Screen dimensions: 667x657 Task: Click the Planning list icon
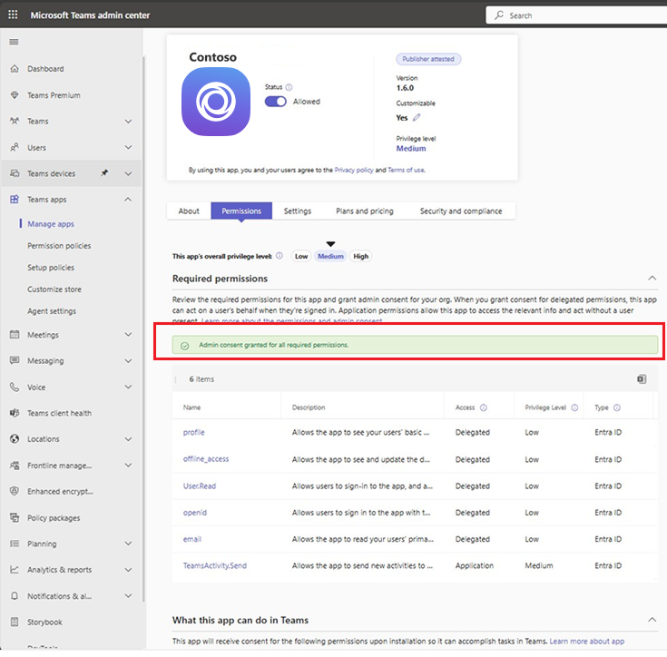point(15,544)
